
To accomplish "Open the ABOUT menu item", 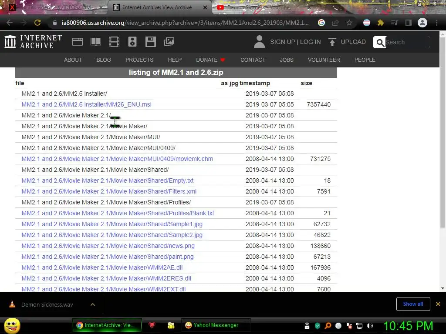I will [x=73, y=60].
